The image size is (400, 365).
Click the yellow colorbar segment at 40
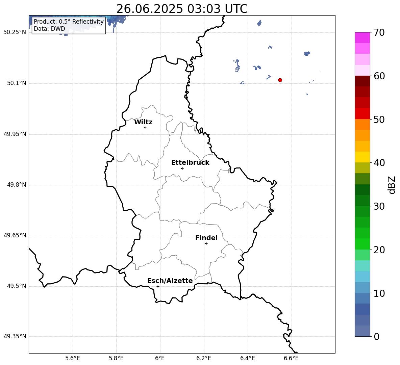(x=362, y=157)
